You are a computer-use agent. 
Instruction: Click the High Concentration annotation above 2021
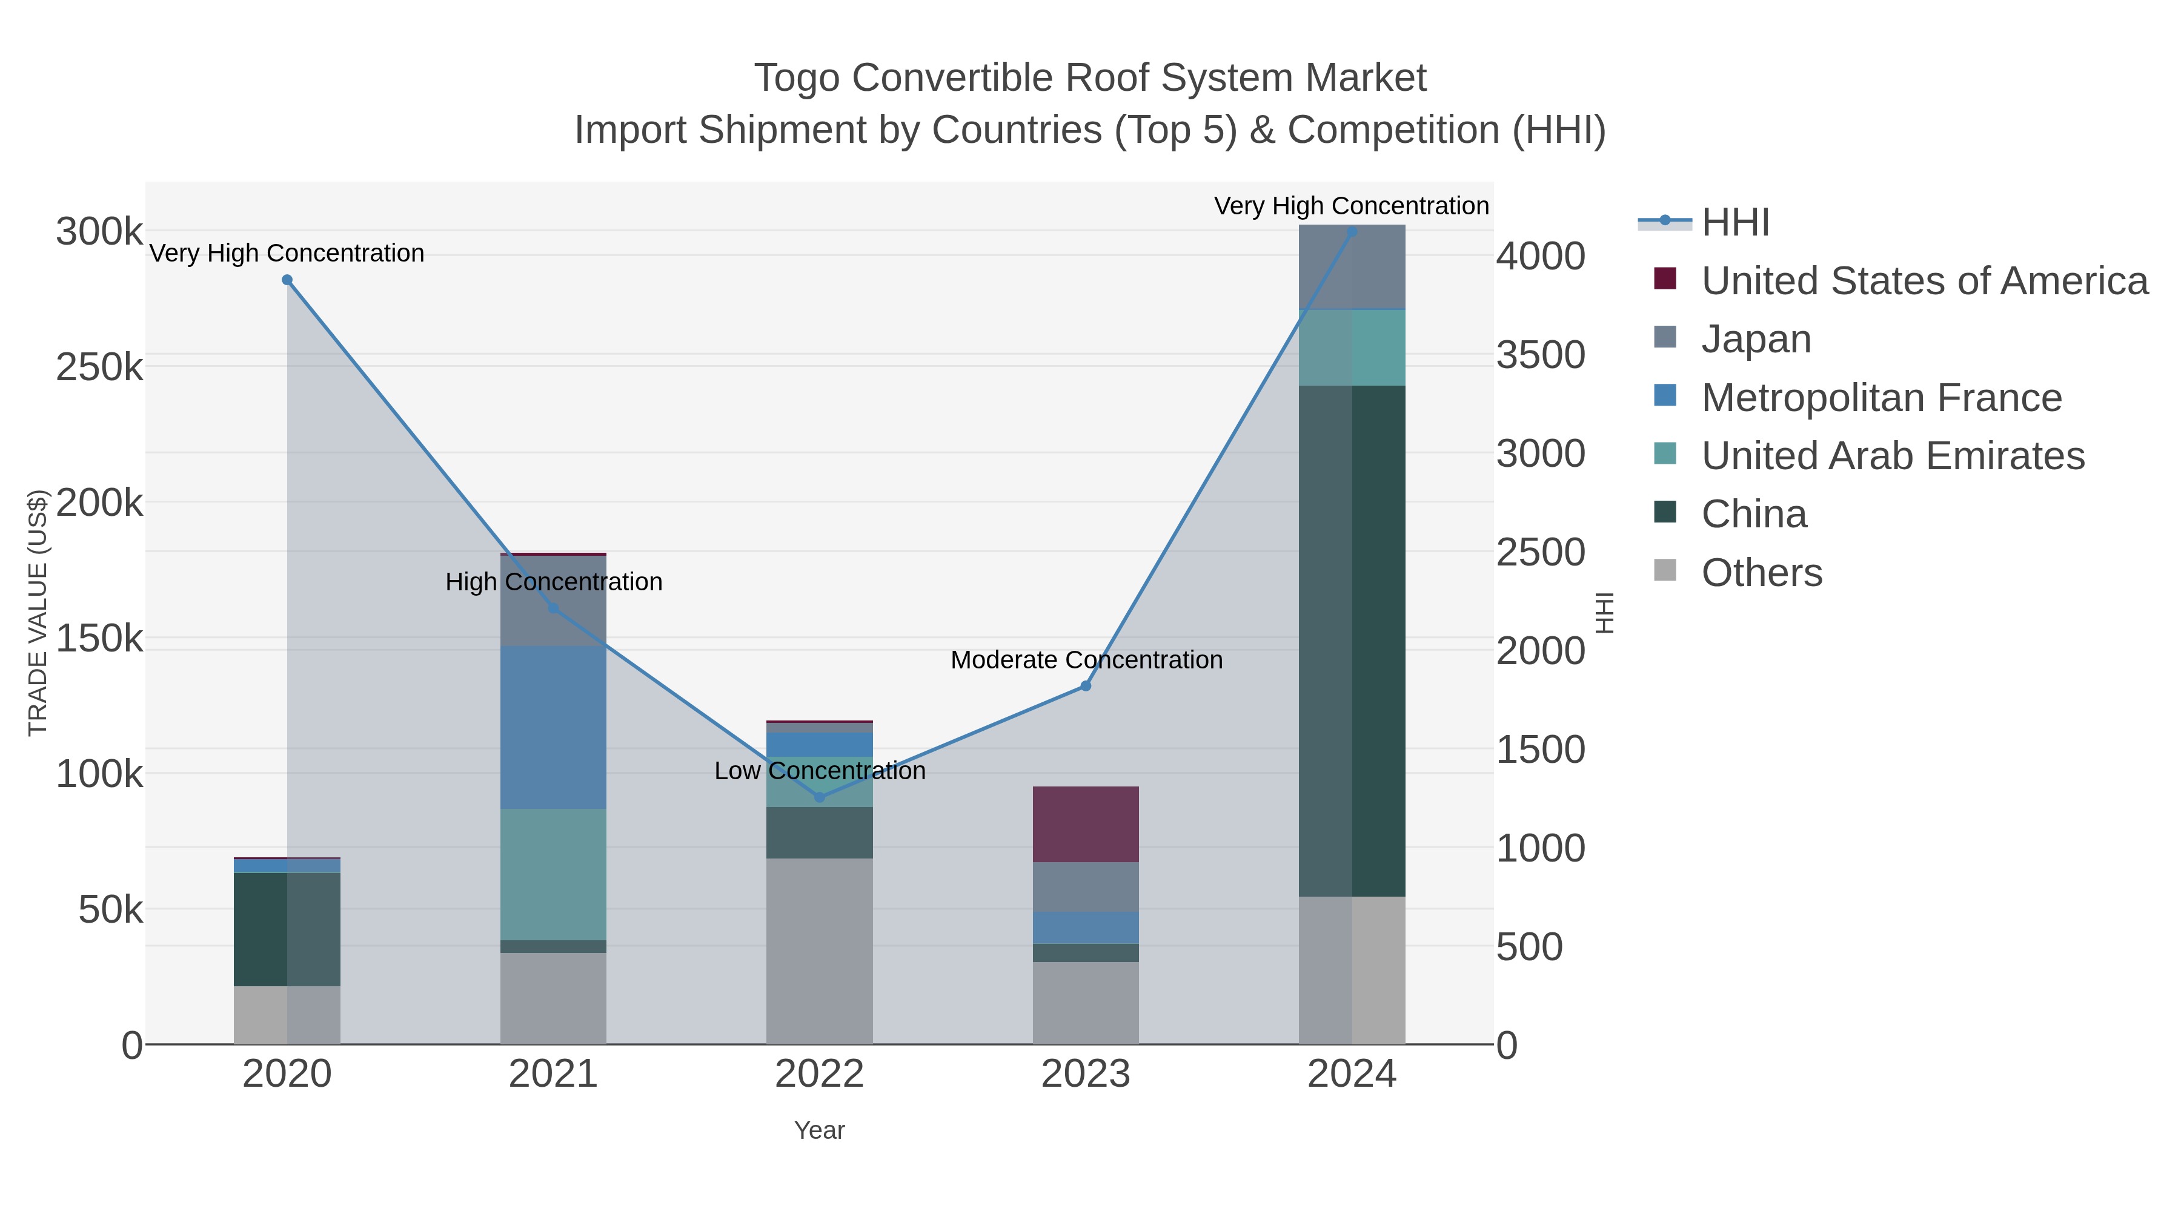pos(554,582)
